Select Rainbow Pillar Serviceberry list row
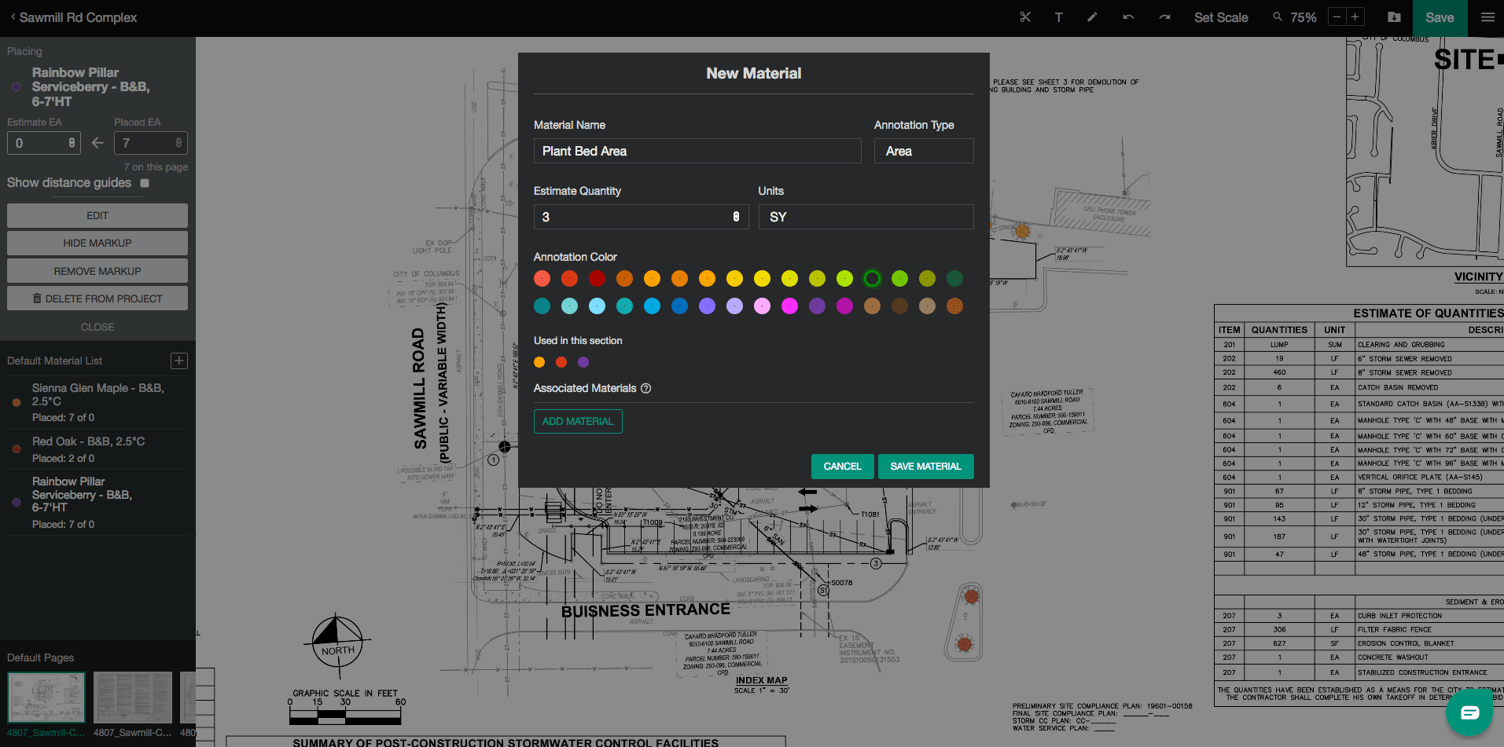This screenshot has height=747, width=1504. click(97, 502)
